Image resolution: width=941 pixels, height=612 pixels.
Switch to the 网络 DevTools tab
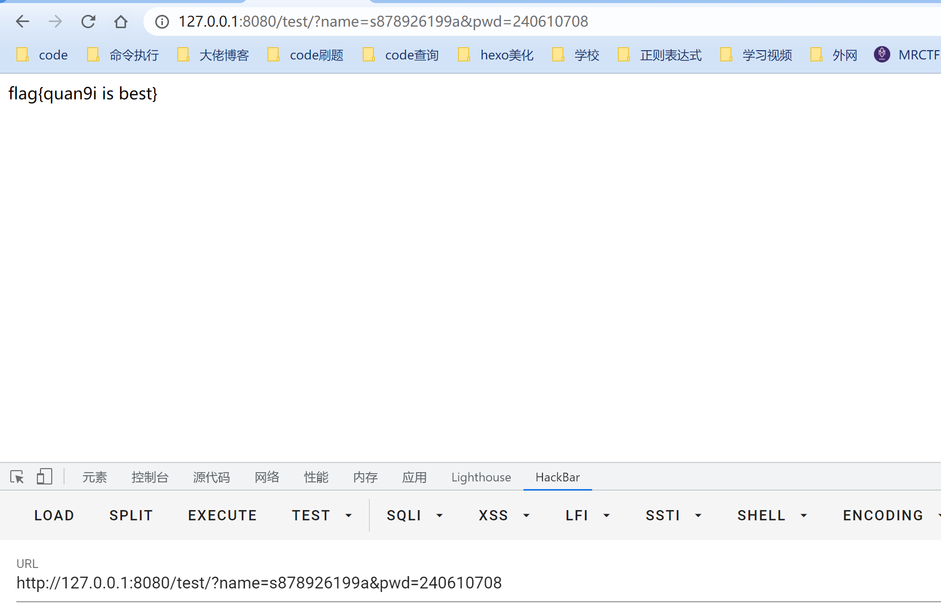pos(267,477)
